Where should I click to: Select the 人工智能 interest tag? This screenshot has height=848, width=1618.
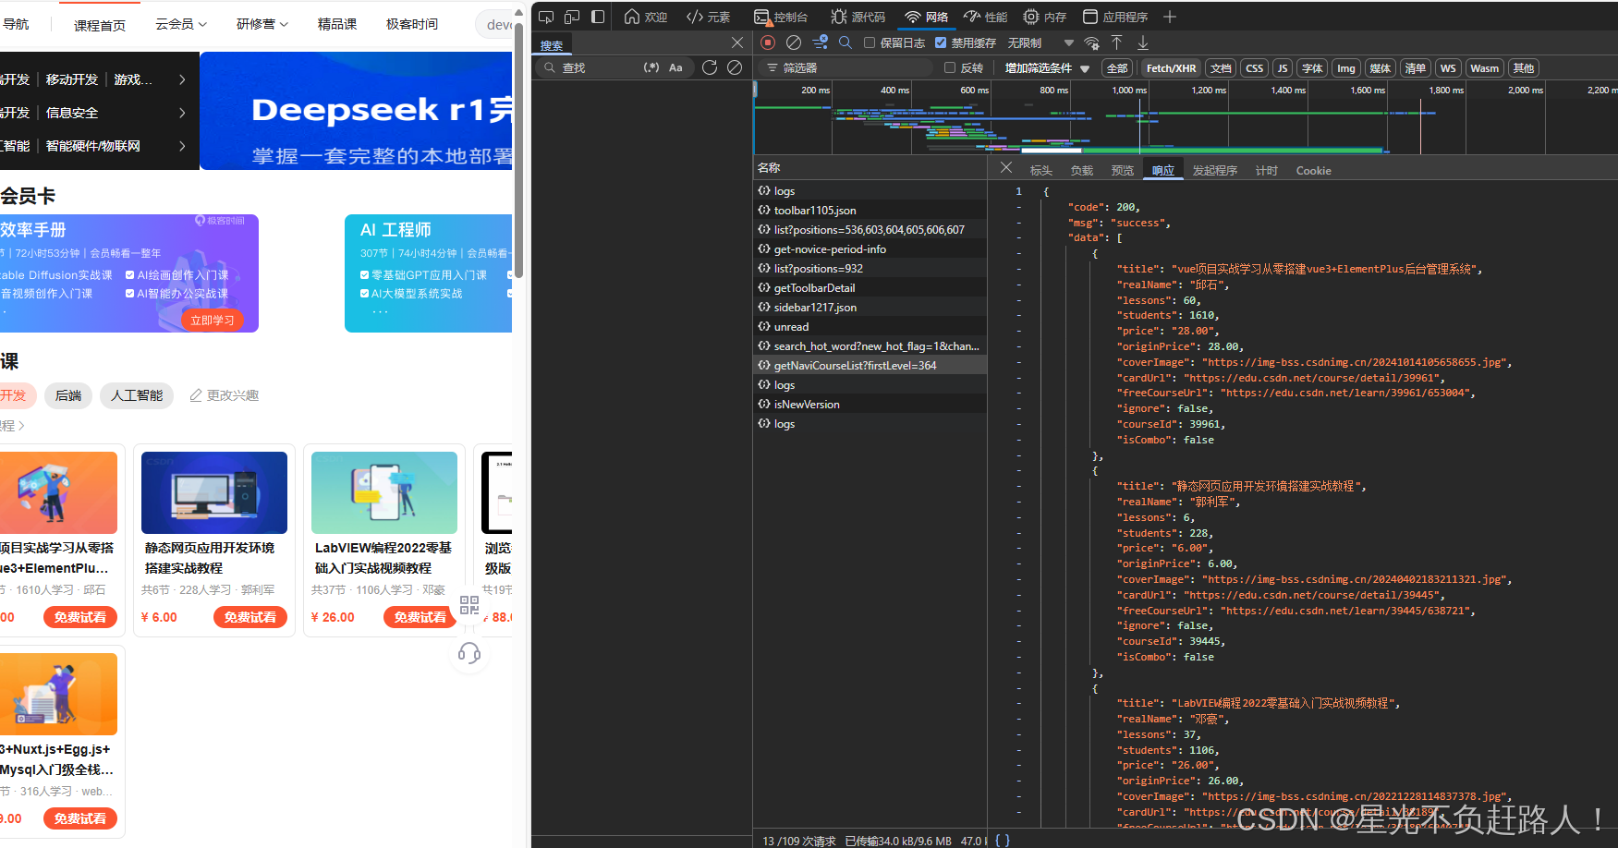click(137, 395)
